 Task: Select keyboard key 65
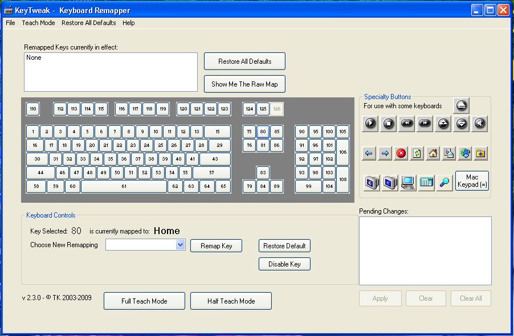[x=223, y=186]
